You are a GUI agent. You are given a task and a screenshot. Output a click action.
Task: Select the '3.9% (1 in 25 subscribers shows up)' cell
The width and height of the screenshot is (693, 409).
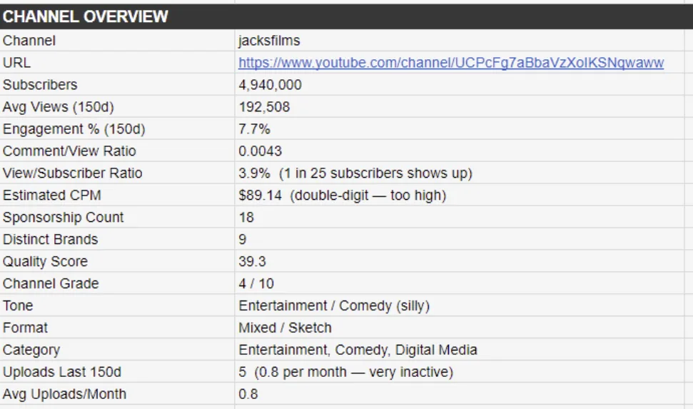[x=460, y=173]
